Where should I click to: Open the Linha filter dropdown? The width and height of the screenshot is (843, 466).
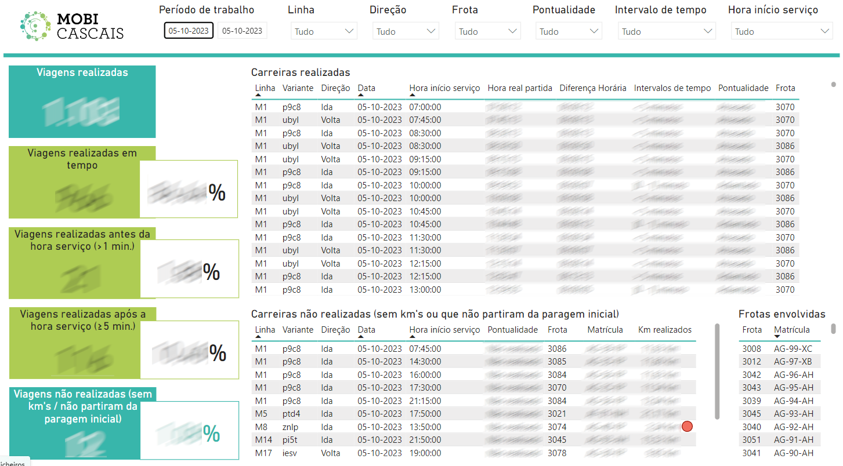(x=324, y=31)
